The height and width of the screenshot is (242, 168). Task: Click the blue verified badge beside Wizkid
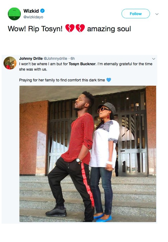[x=43, y=11]
